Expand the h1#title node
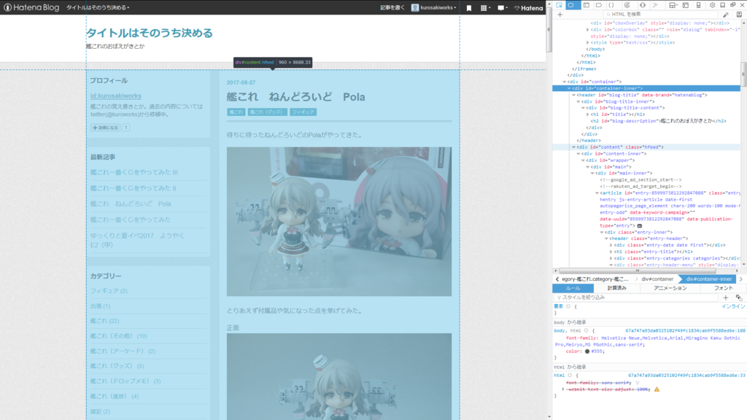 click(588, 114)
